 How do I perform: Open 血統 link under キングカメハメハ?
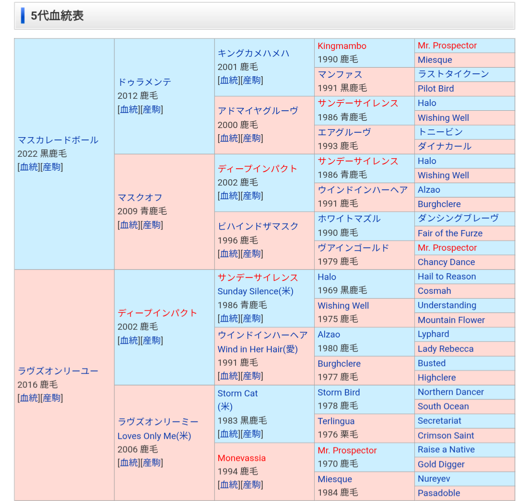pos(229,80)
